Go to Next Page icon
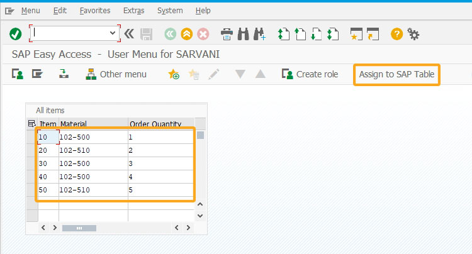The image size is (472, 254). 317,34
